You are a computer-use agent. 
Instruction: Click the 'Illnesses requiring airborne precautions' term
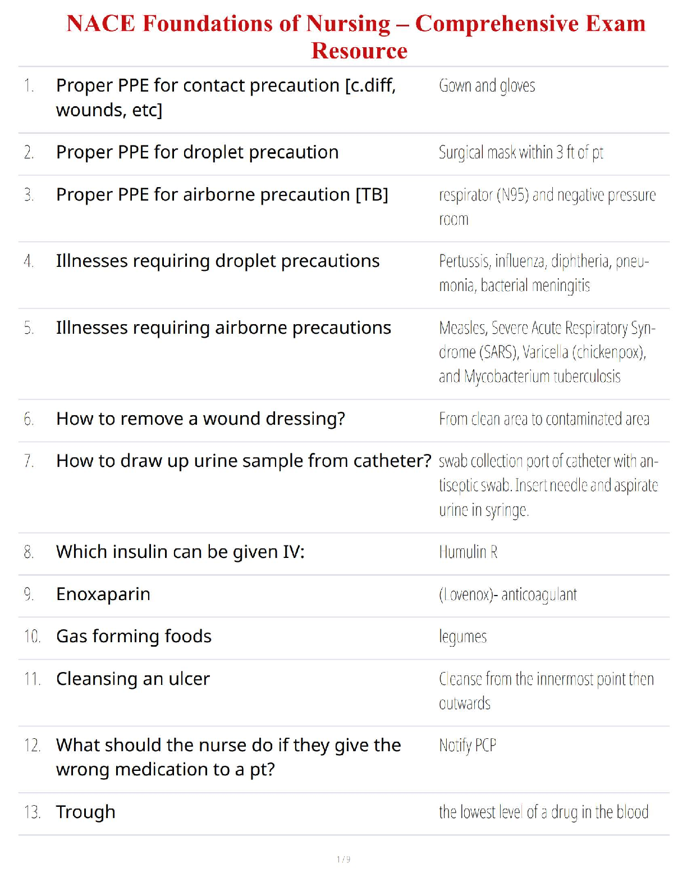(x=223, y=328)
